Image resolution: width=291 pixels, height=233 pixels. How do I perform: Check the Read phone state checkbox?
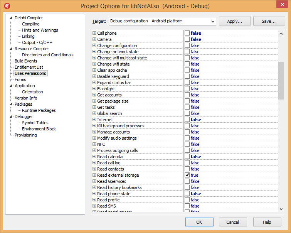point(187,194)
